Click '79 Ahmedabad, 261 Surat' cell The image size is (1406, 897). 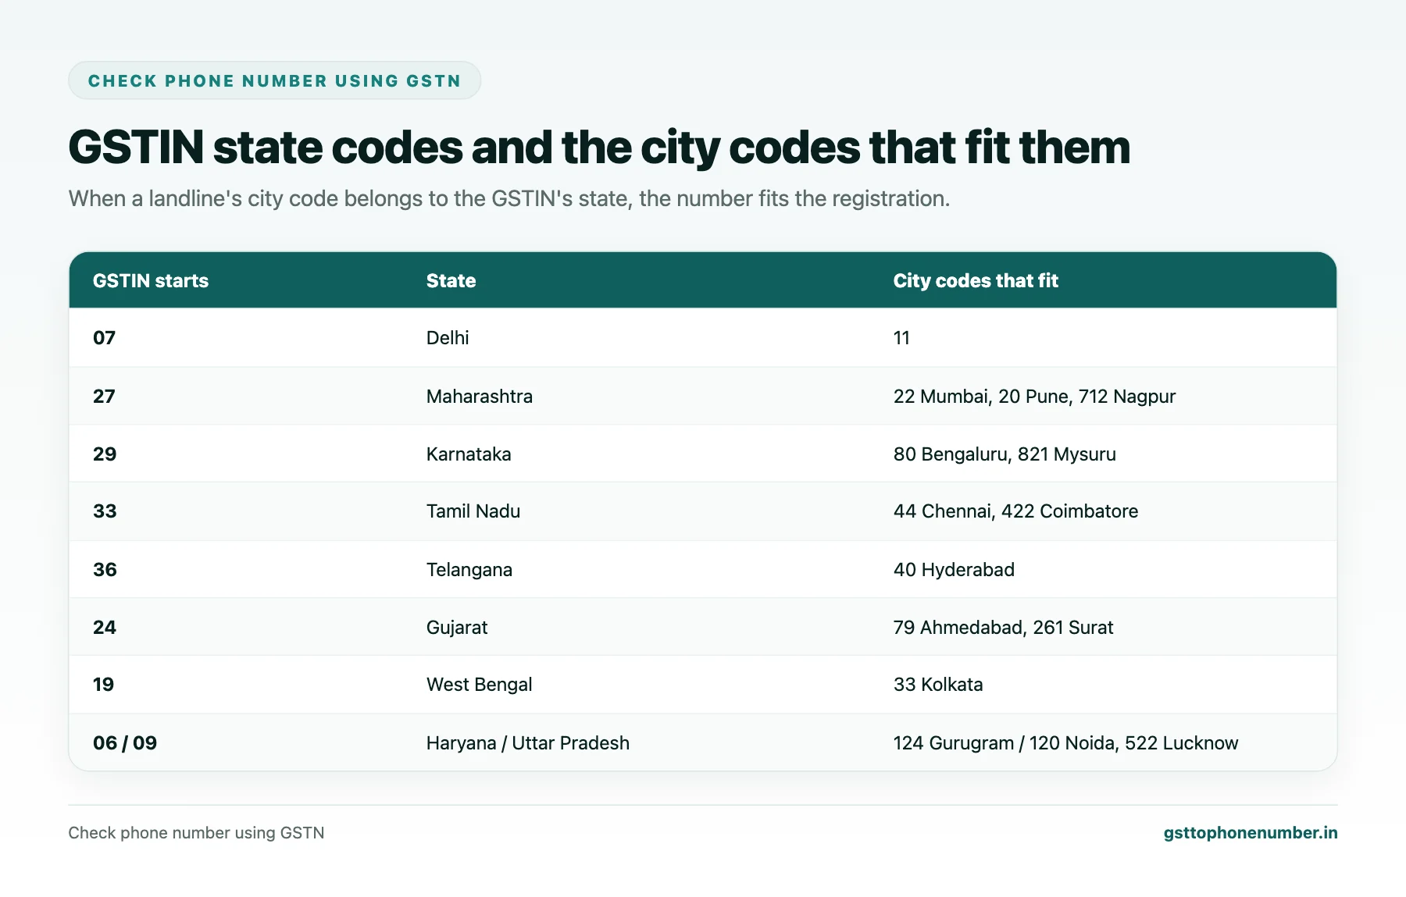point(1003,627)
